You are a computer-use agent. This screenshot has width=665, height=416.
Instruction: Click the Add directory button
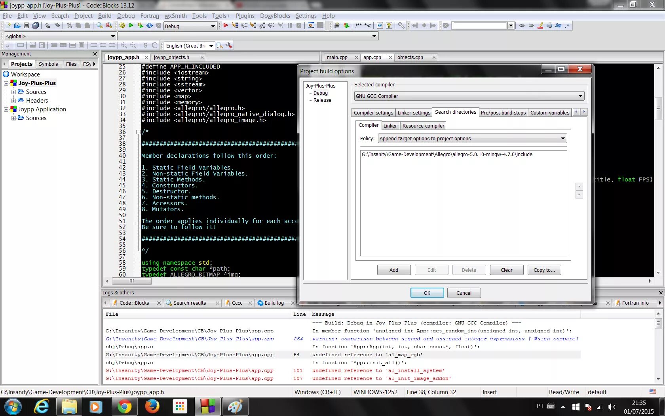[x=394, y=270]
